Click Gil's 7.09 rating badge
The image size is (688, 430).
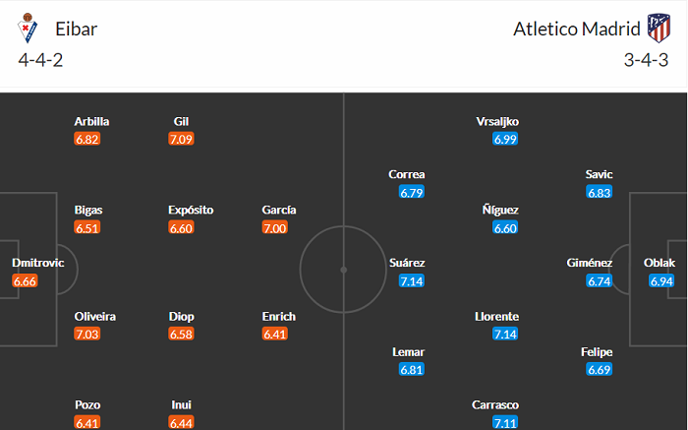coord(181,140)
